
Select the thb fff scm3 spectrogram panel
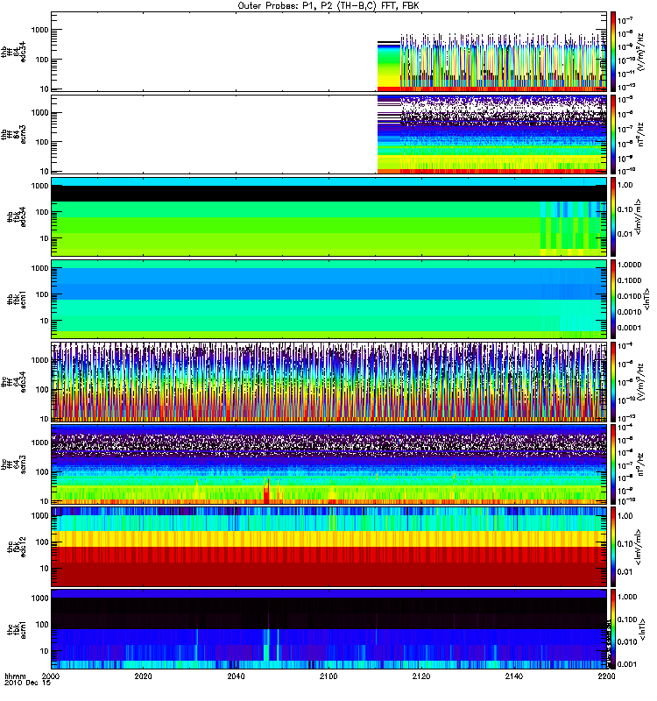pyautogui.click(x=328, y=134)
